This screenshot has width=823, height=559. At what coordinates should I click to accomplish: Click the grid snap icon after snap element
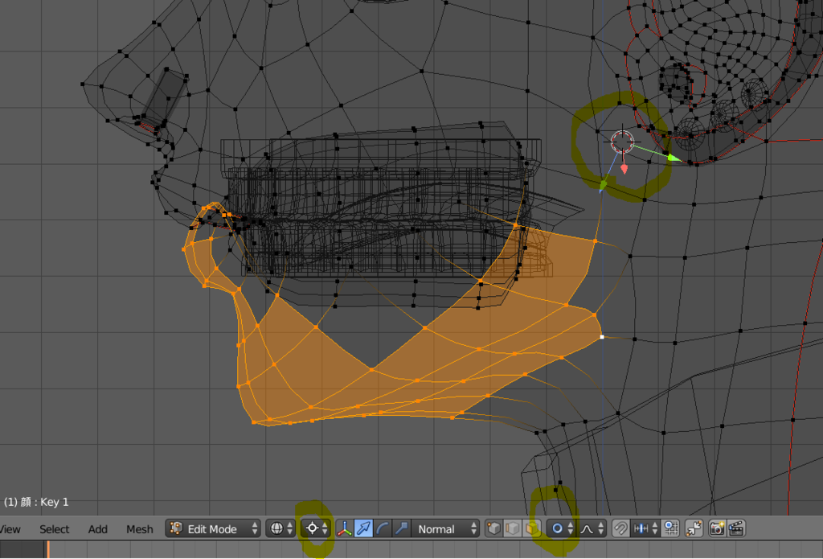pyautogui.click(x=670, y=528)
